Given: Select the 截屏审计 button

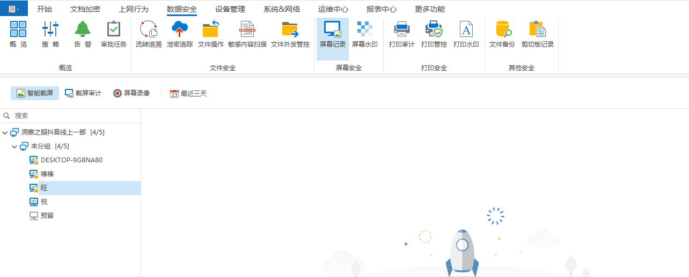Looking at the screenshot, I should coord(83,93).
